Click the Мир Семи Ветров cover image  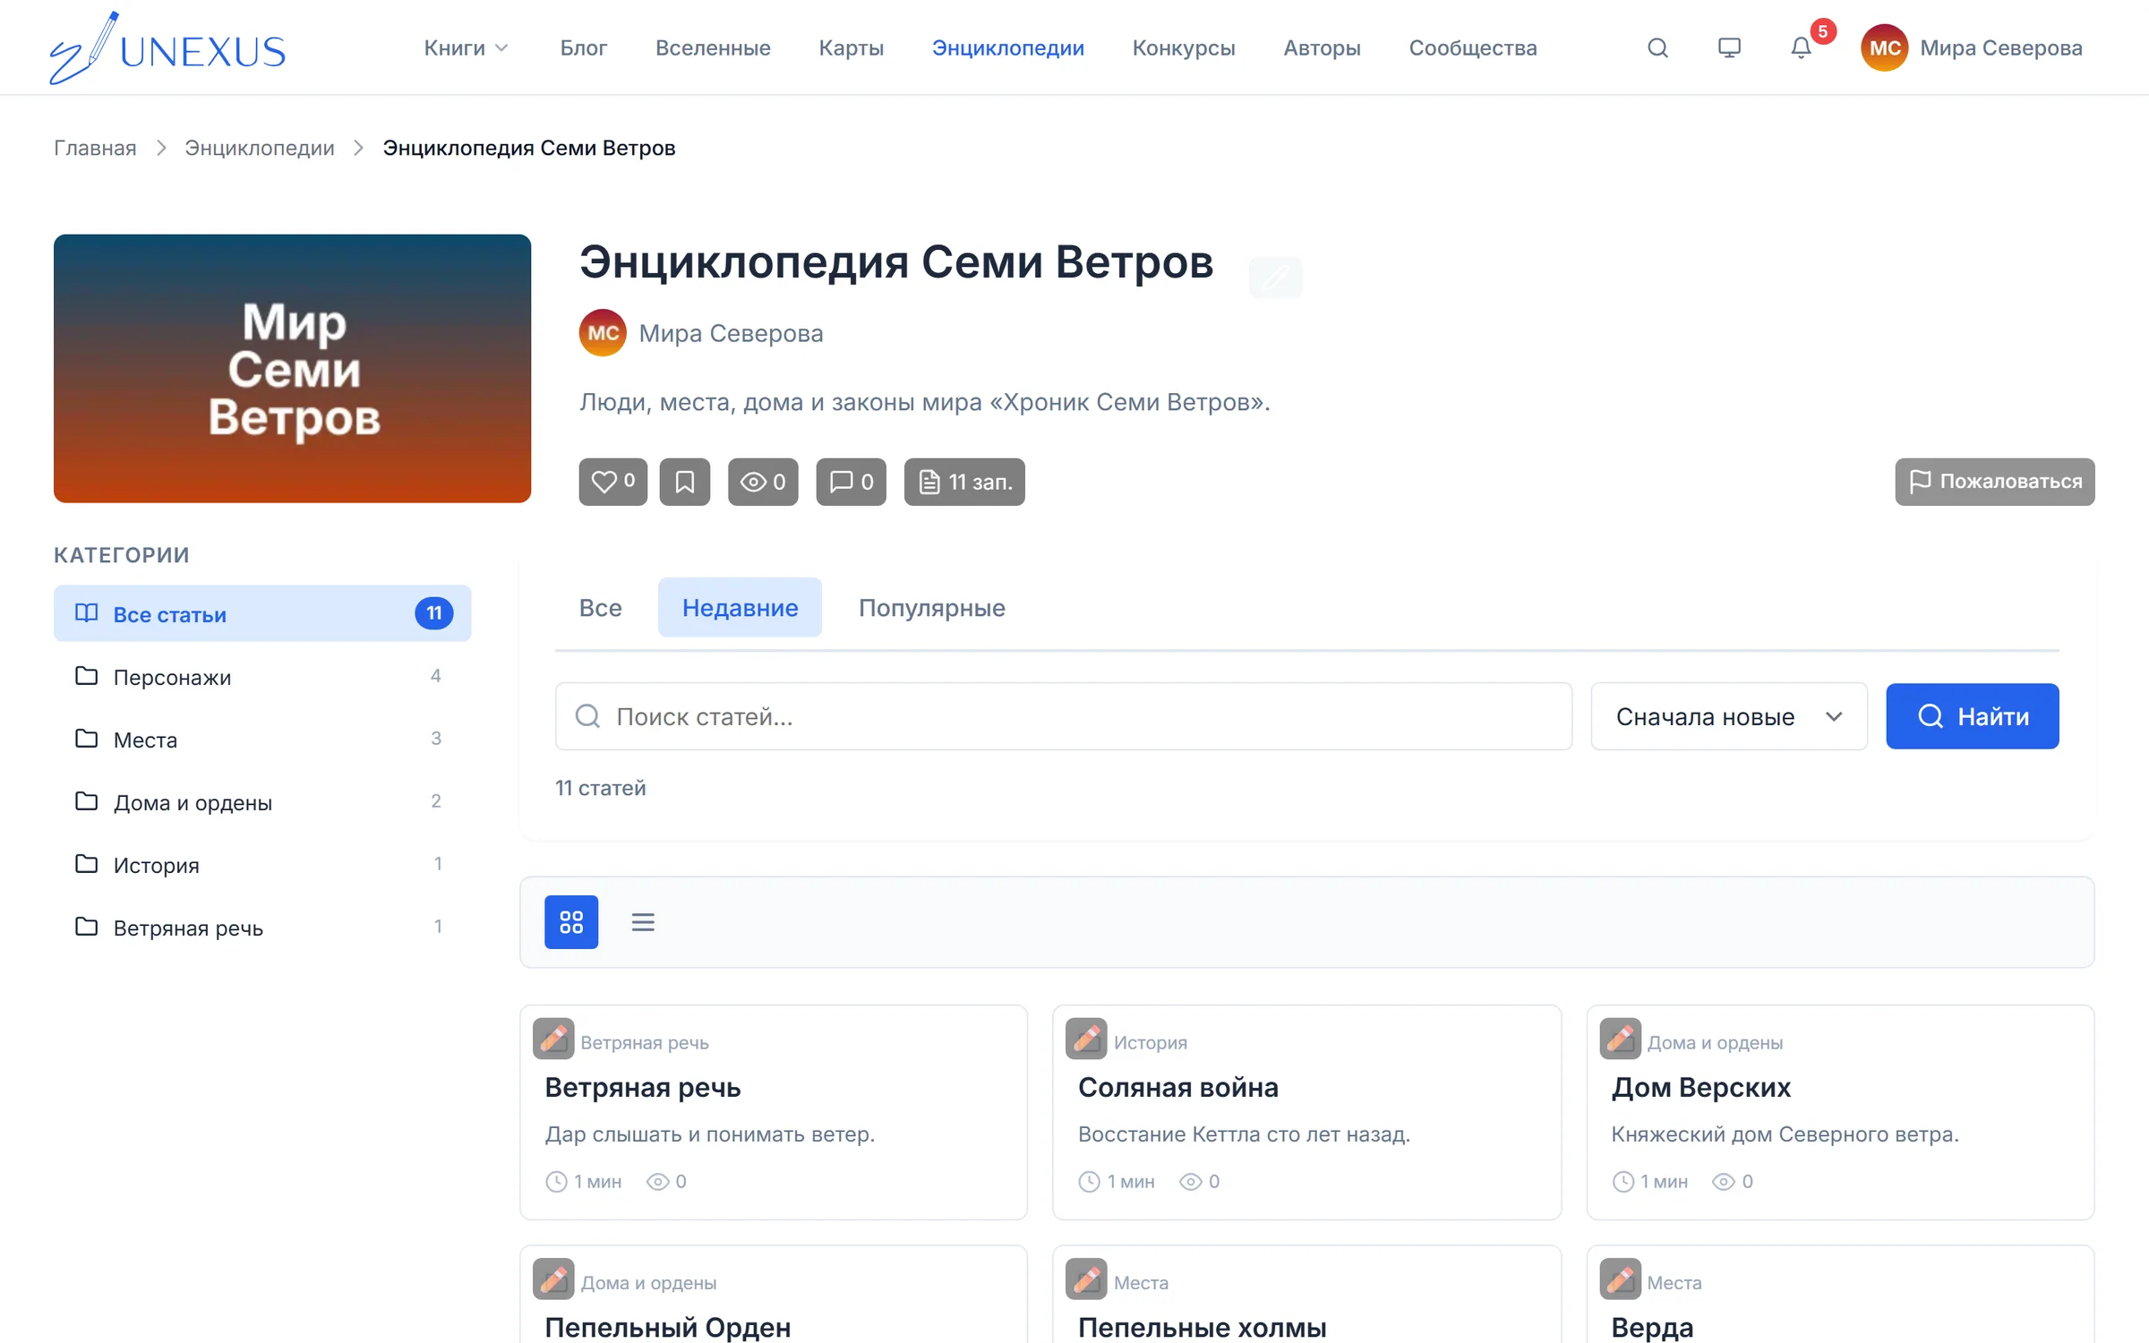(292, 368)
